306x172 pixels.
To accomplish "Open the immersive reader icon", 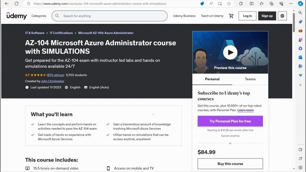I will 220,3.
